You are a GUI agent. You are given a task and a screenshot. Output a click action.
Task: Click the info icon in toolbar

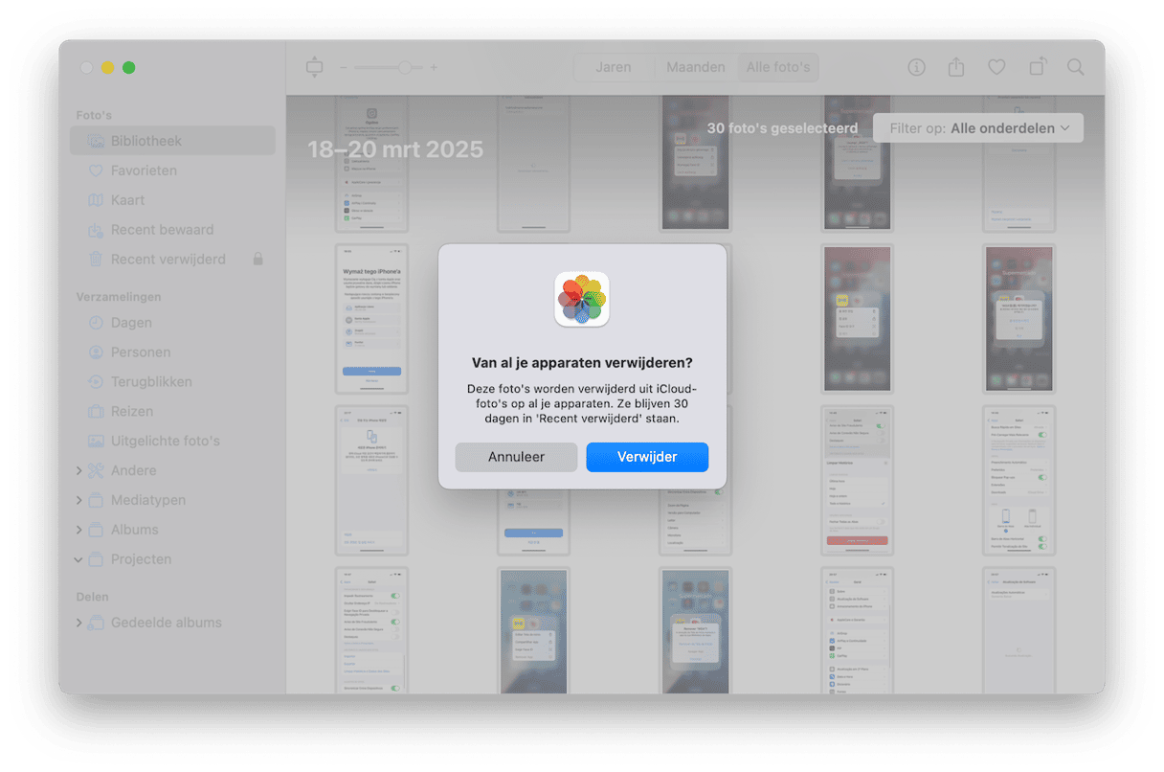(x=916, y=67)
